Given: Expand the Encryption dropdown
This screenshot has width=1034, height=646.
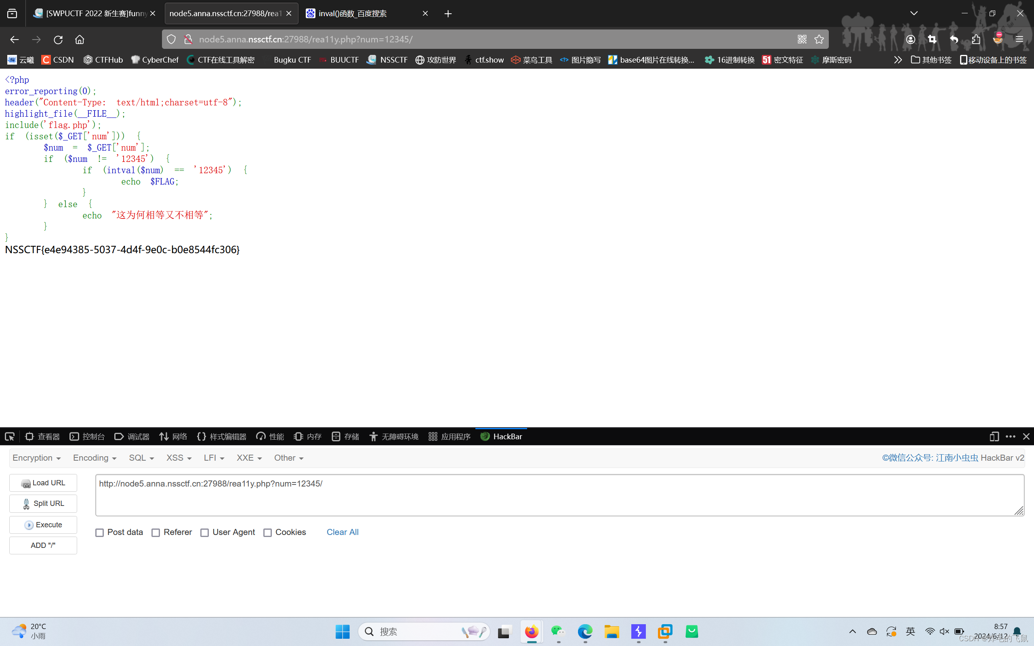Looking at the screenshot, I should (37, 457).
